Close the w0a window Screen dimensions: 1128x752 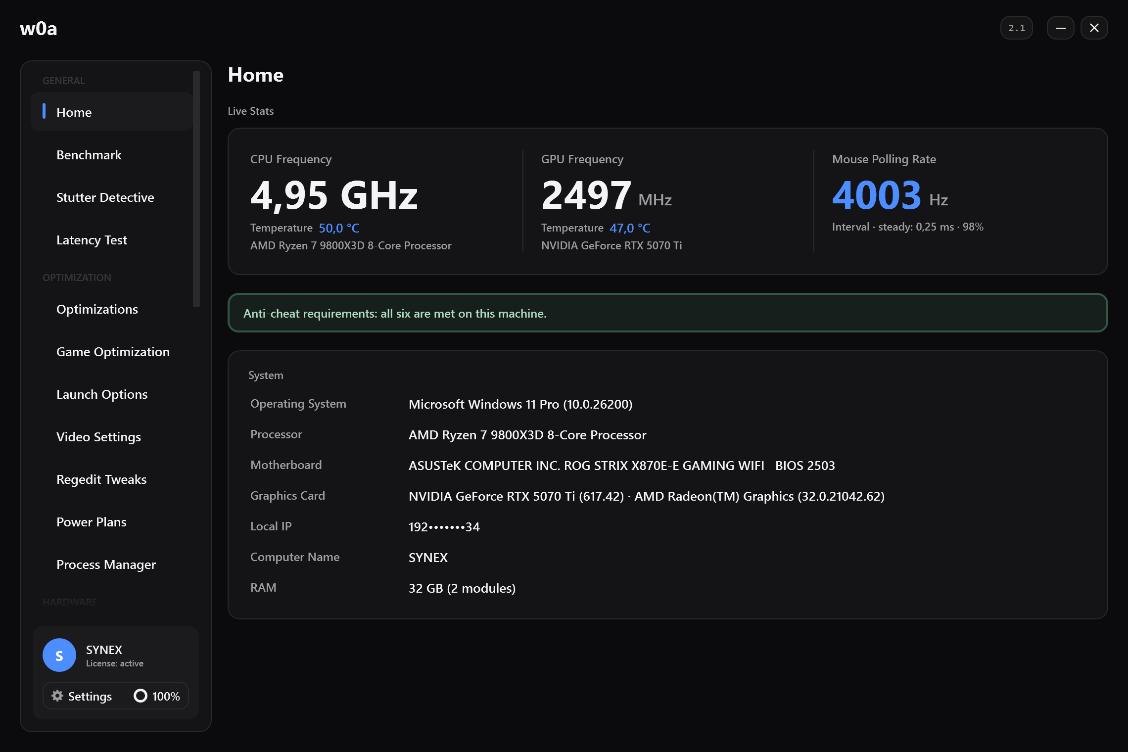(x=1094, y=28)
